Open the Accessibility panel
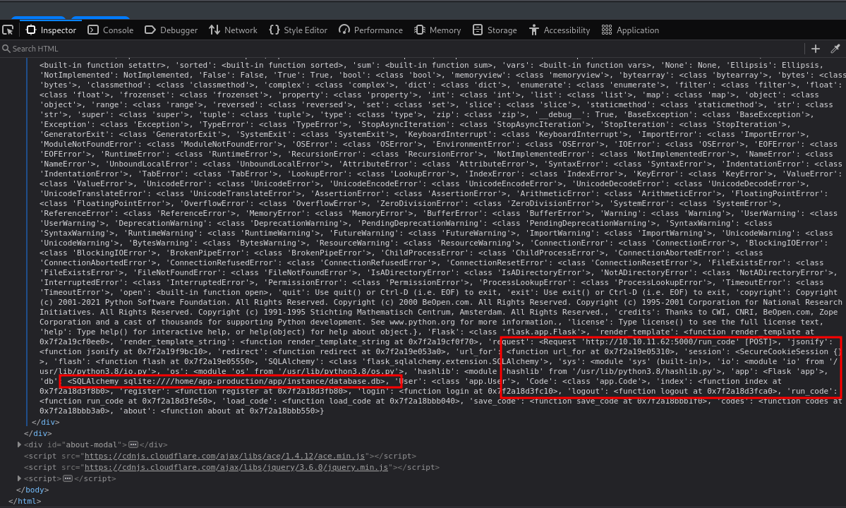This screenshot has width=846, height=508. [559, 30]
